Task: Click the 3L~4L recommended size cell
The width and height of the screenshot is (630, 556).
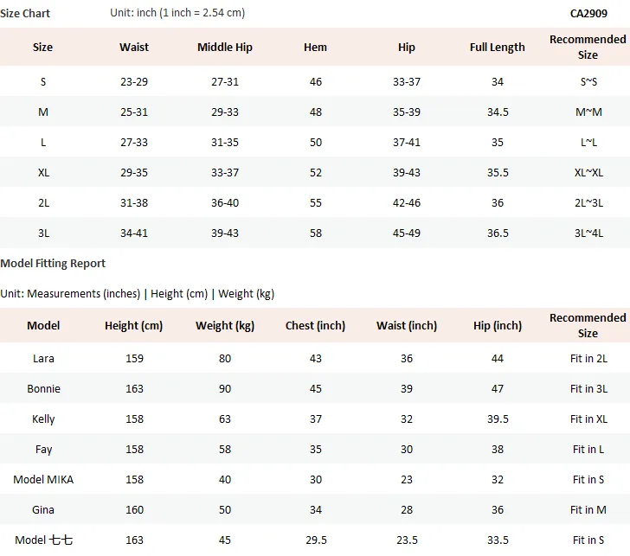Action: (x=588, y=233)
